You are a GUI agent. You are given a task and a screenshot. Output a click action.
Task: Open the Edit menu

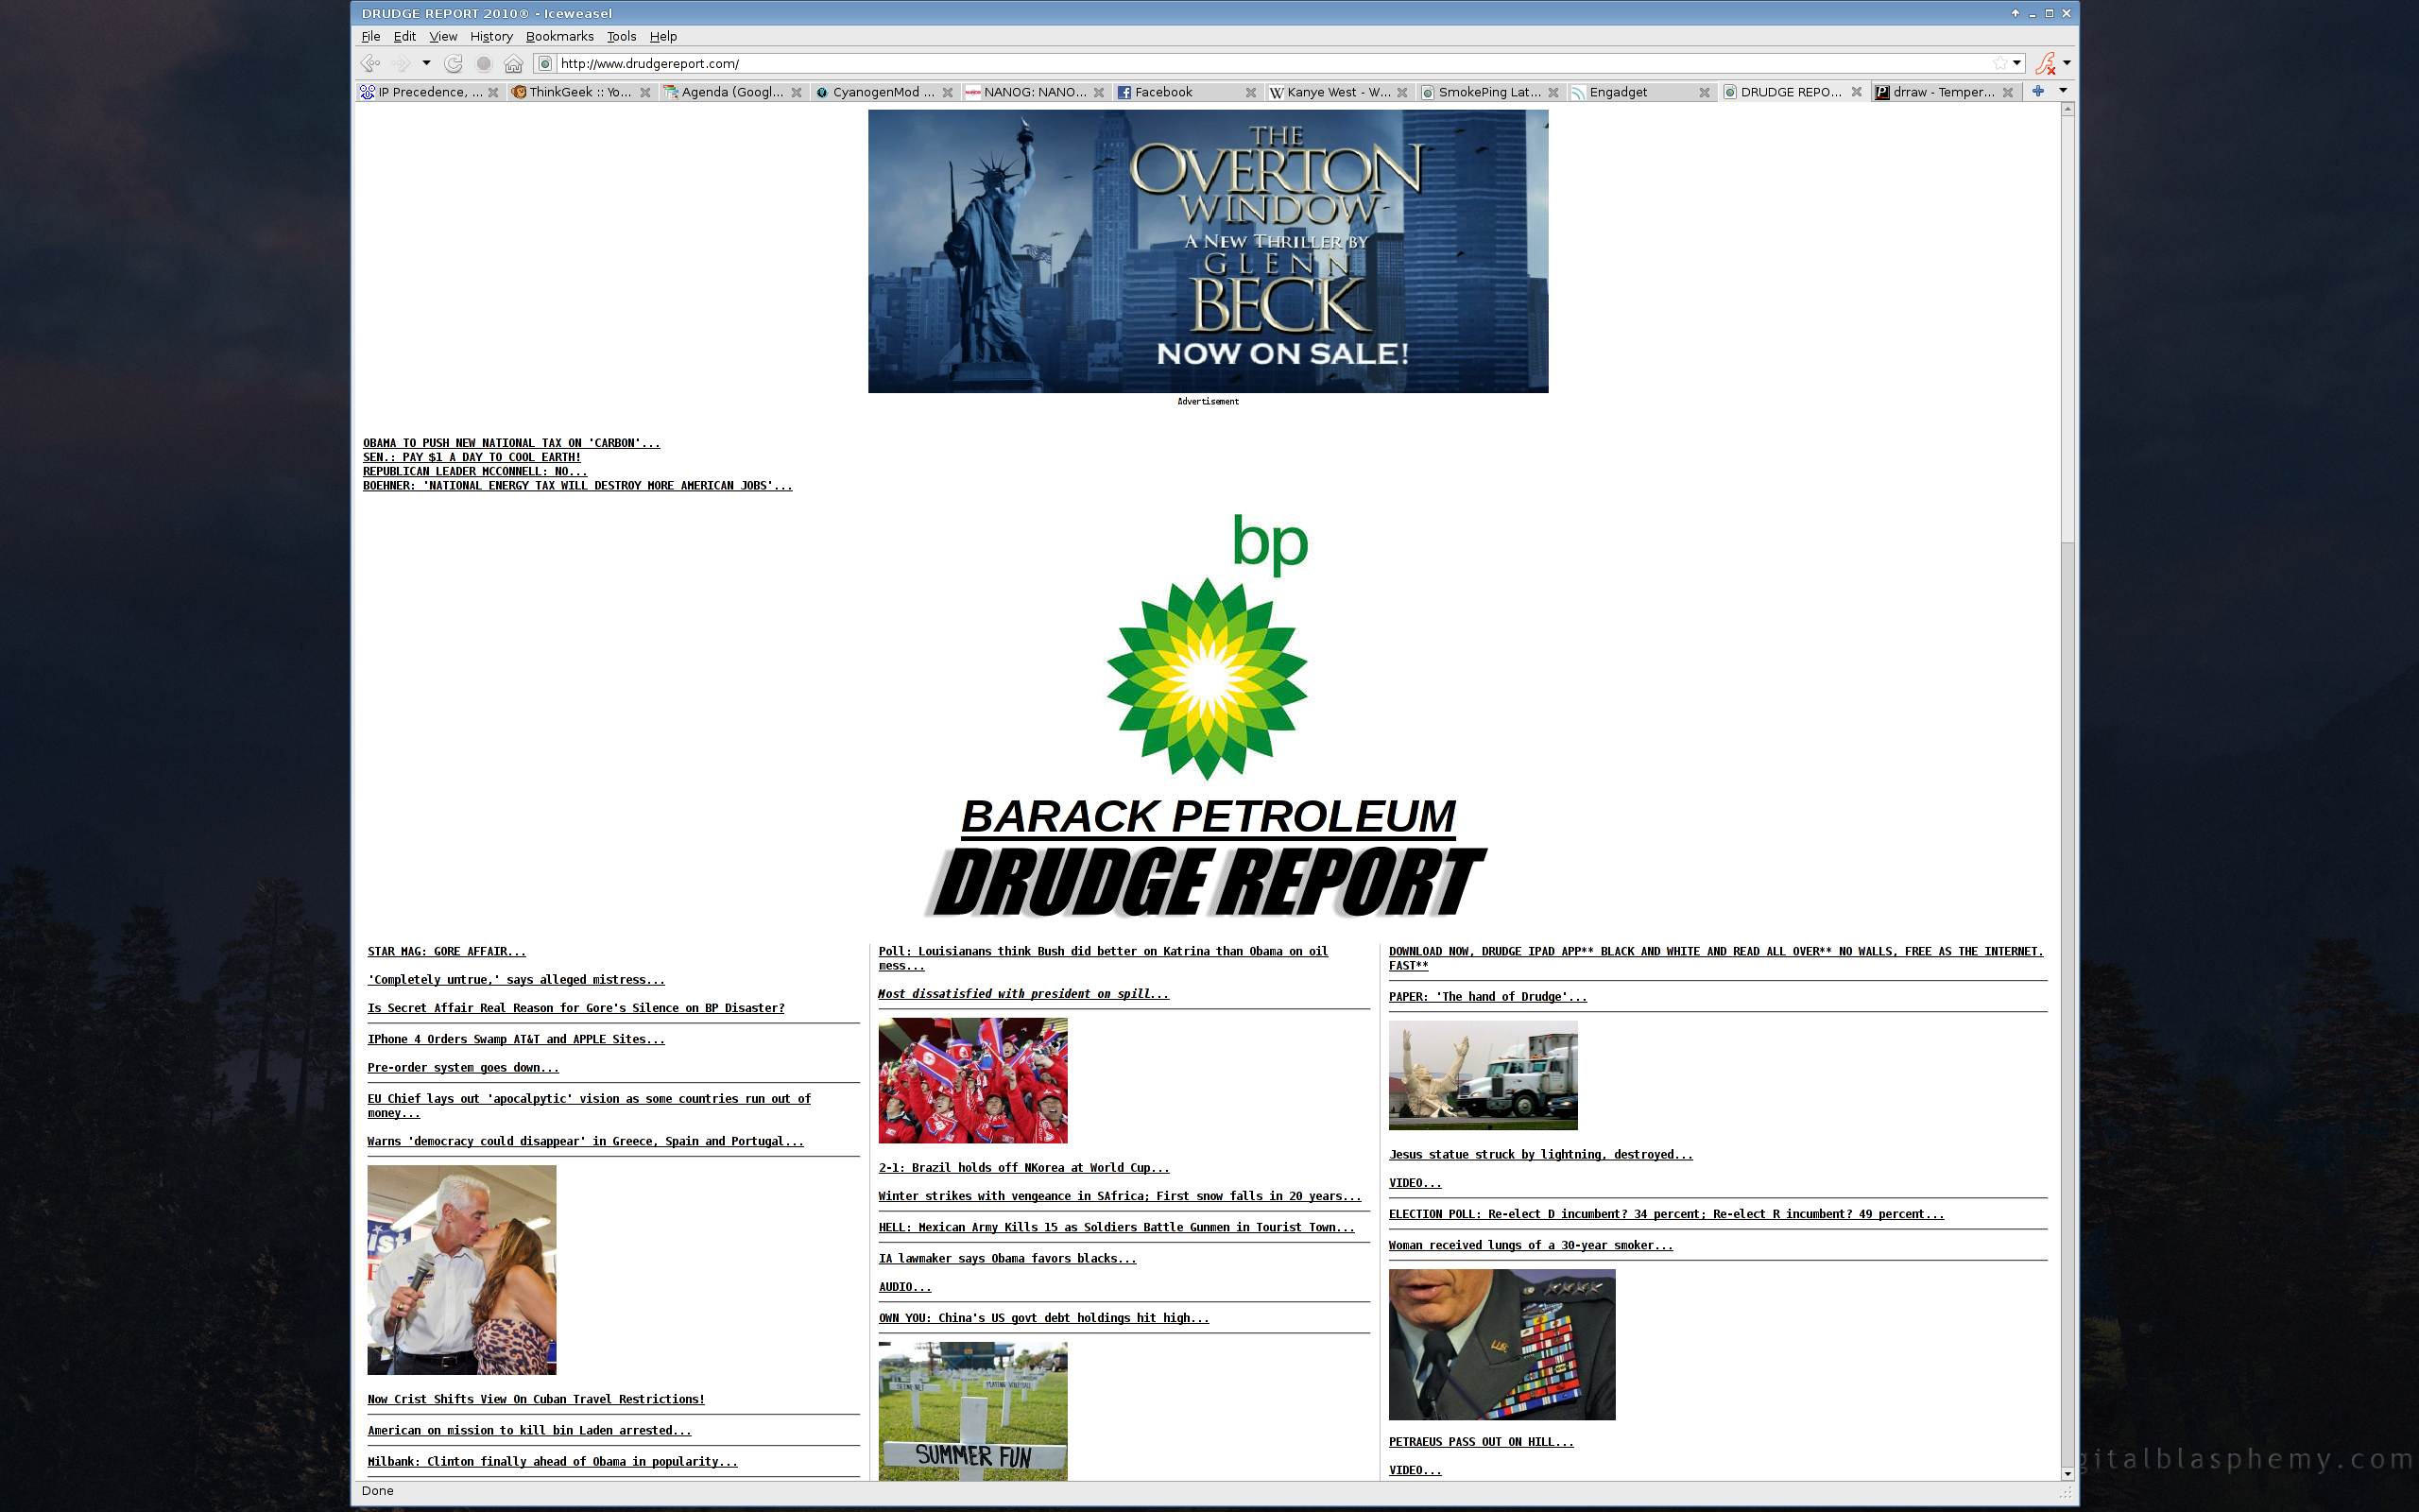[x=404, y=36]
